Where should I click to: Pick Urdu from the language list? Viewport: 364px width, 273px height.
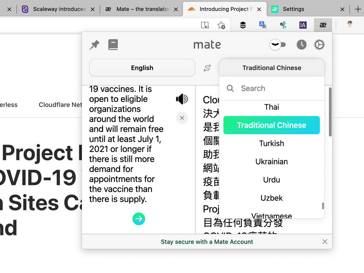click(x=272, y=180)
